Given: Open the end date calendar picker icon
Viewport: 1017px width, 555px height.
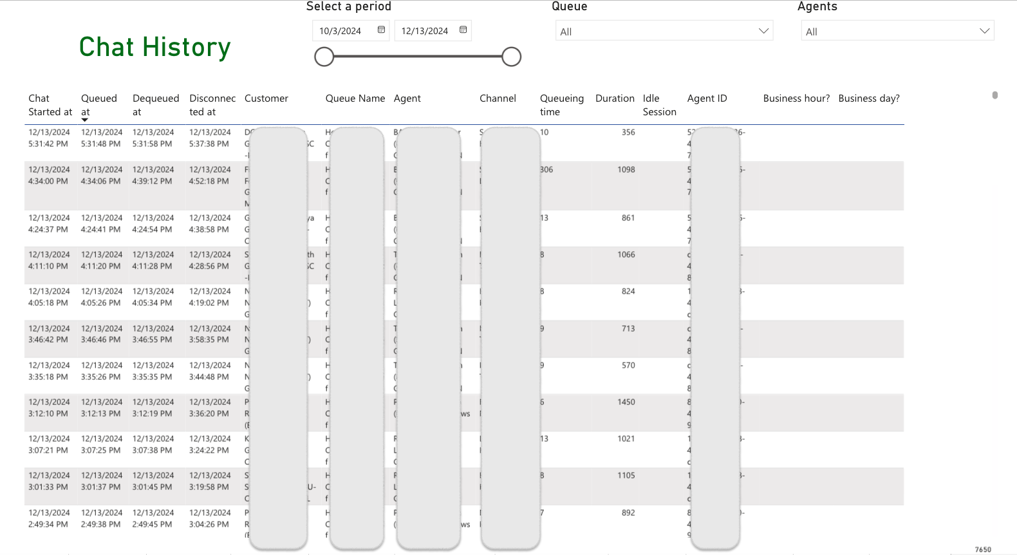Looking at the screenshot, I should tap(463, 30).
